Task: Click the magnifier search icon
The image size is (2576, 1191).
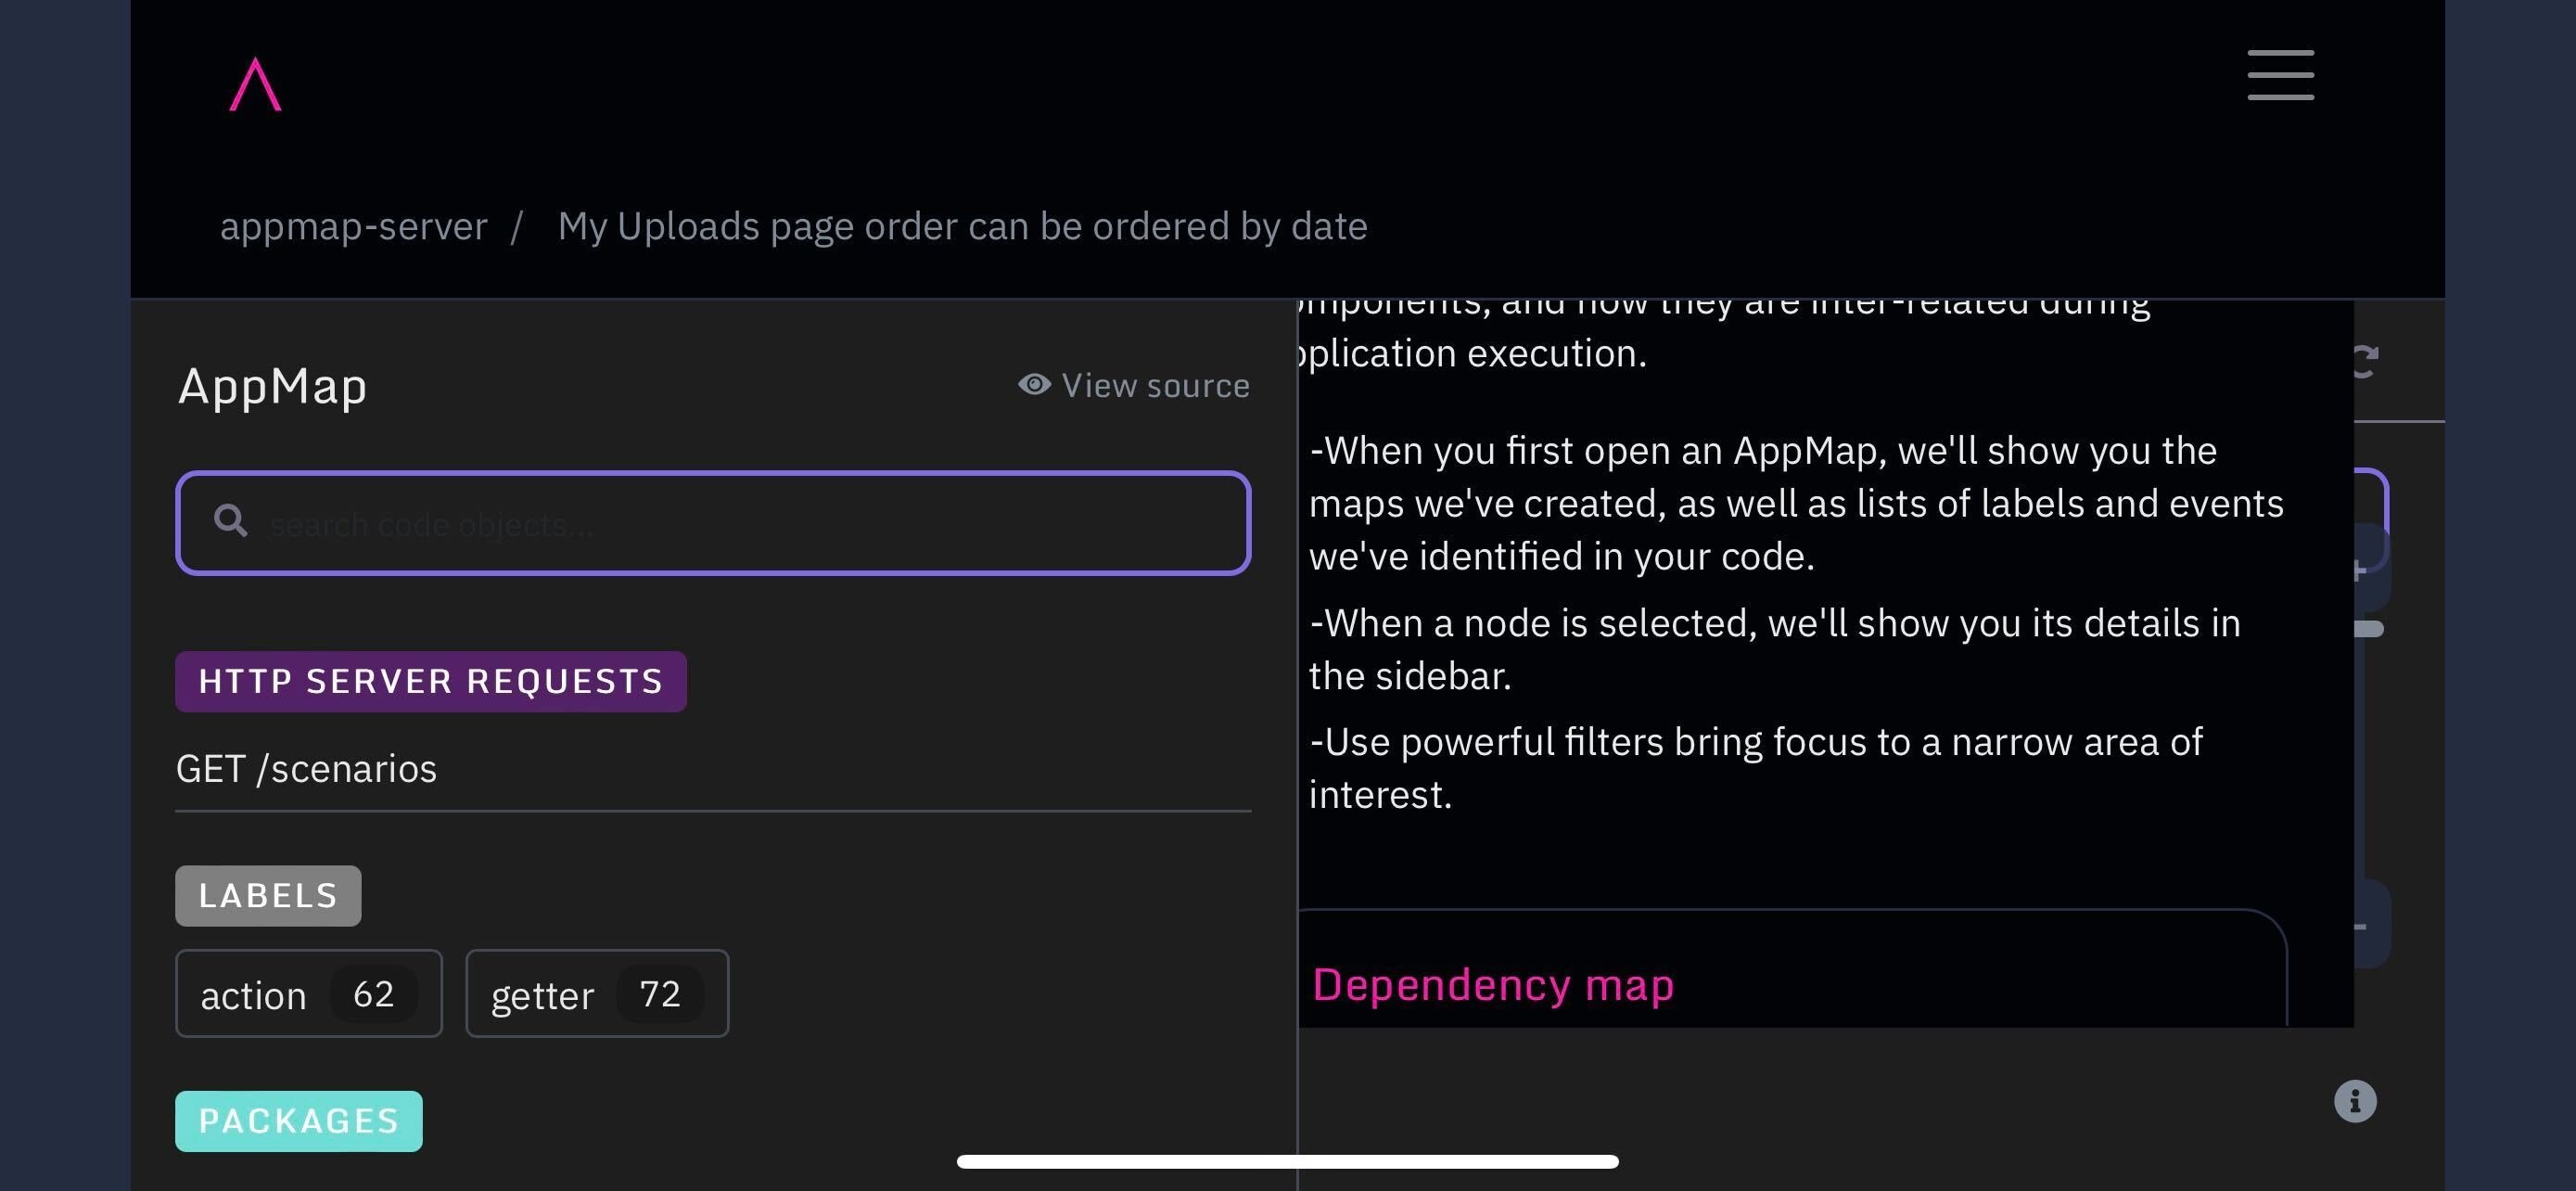Action: click(231, 520)
